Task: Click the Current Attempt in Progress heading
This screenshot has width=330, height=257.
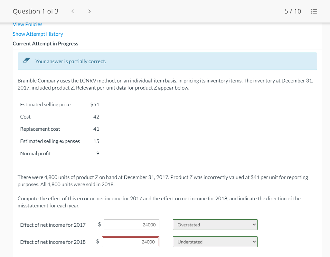Action: tap(45, 43)
